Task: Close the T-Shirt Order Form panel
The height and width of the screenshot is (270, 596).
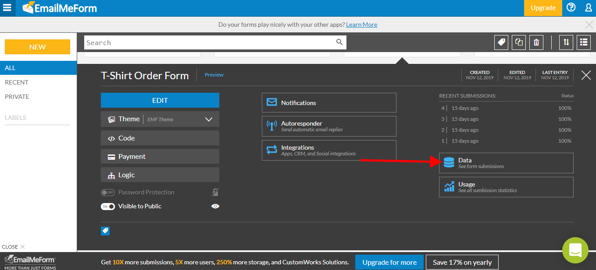Action: click(x=586, y=75)
